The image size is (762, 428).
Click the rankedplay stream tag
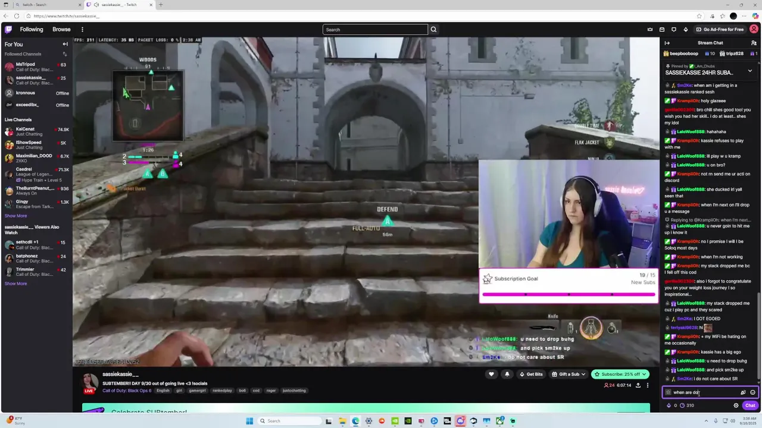(x=222, y=391)
